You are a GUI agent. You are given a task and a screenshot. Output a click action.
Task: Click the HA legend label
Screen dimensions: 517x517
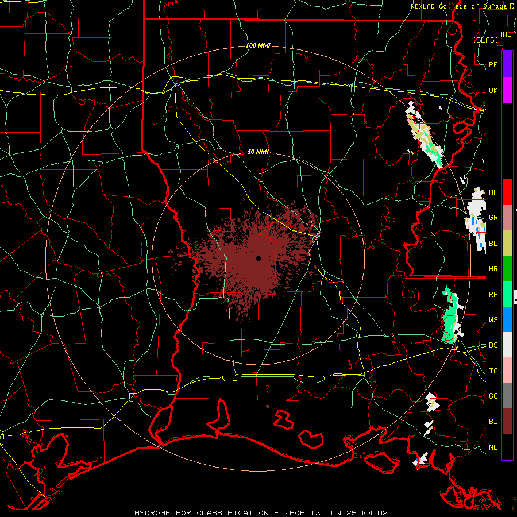(493, 192)
